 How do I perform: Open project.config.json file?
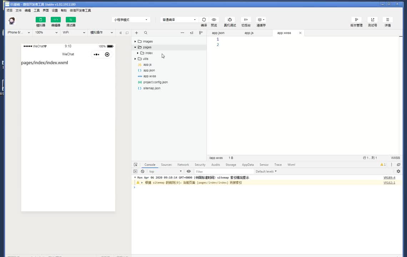coord(155,82)
